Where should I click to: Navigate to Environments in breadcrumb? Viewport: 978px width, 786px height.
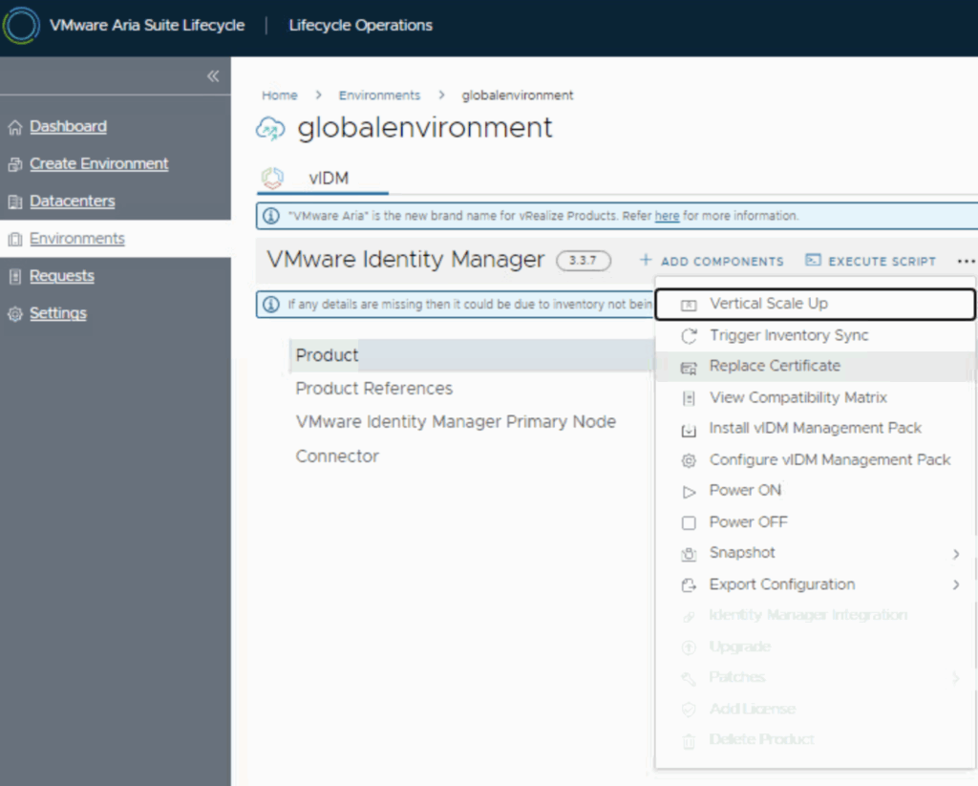tap(379, 96)
